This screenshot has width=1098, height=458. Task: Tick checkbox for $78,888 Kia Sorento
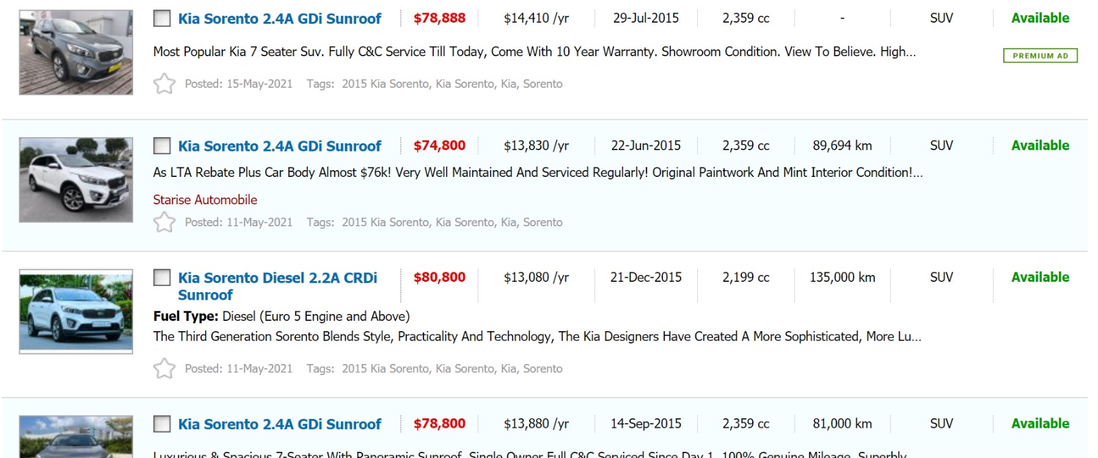tap(162, 19)
